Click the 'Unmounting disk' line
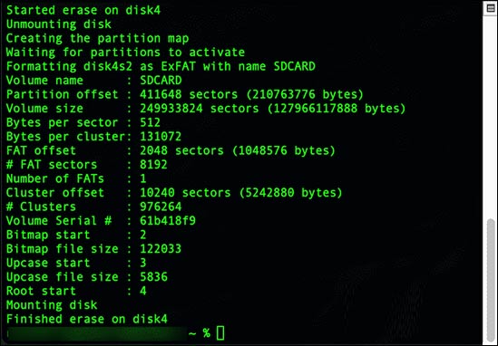Image resolution: width=498 pixels, height=346 pixels. [x=59, y=24]
